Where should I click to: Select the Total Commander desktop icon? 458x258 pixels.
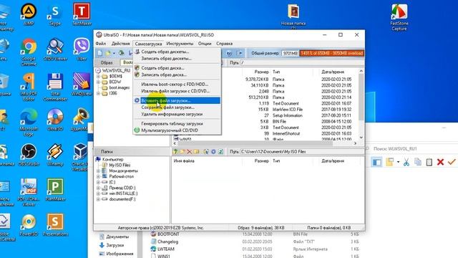pos(55,87)
